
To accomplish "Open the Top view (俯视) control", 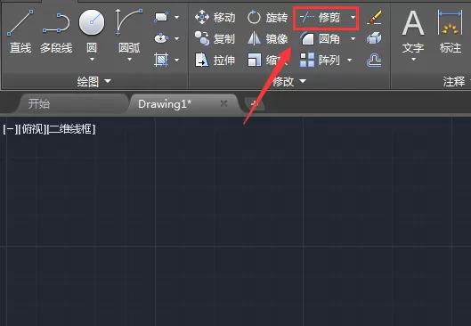I will tap(32, 129).
